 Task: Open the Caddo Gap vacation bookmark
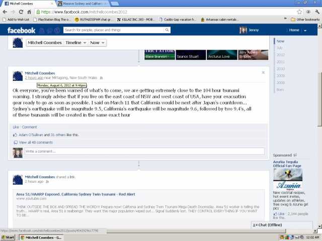click(178, 20)
